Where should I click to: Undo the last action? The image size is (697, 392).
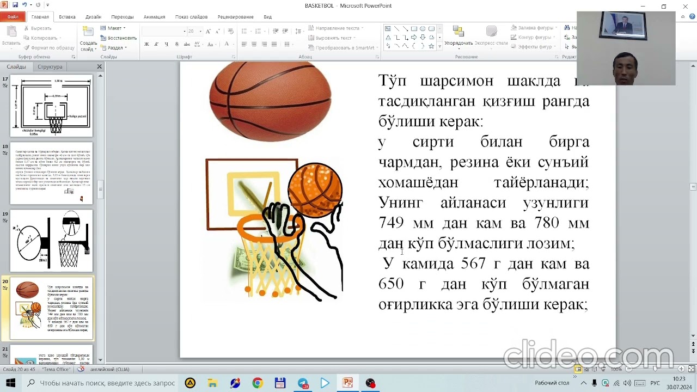point(25,5)
